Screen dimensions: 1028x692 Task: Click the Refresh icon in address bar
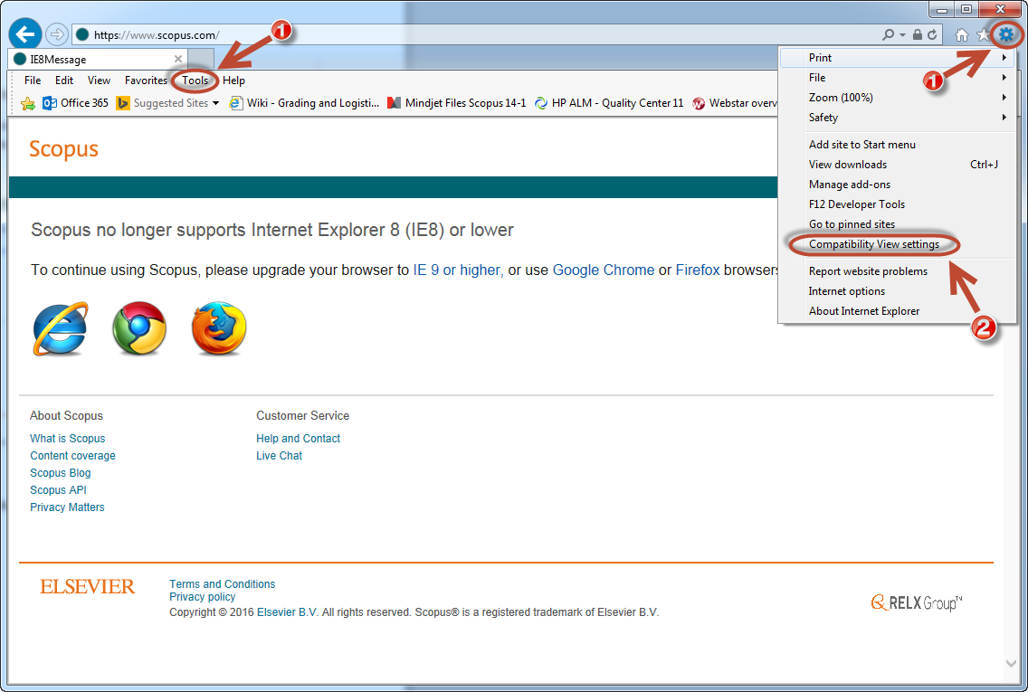tap(932, 34)
